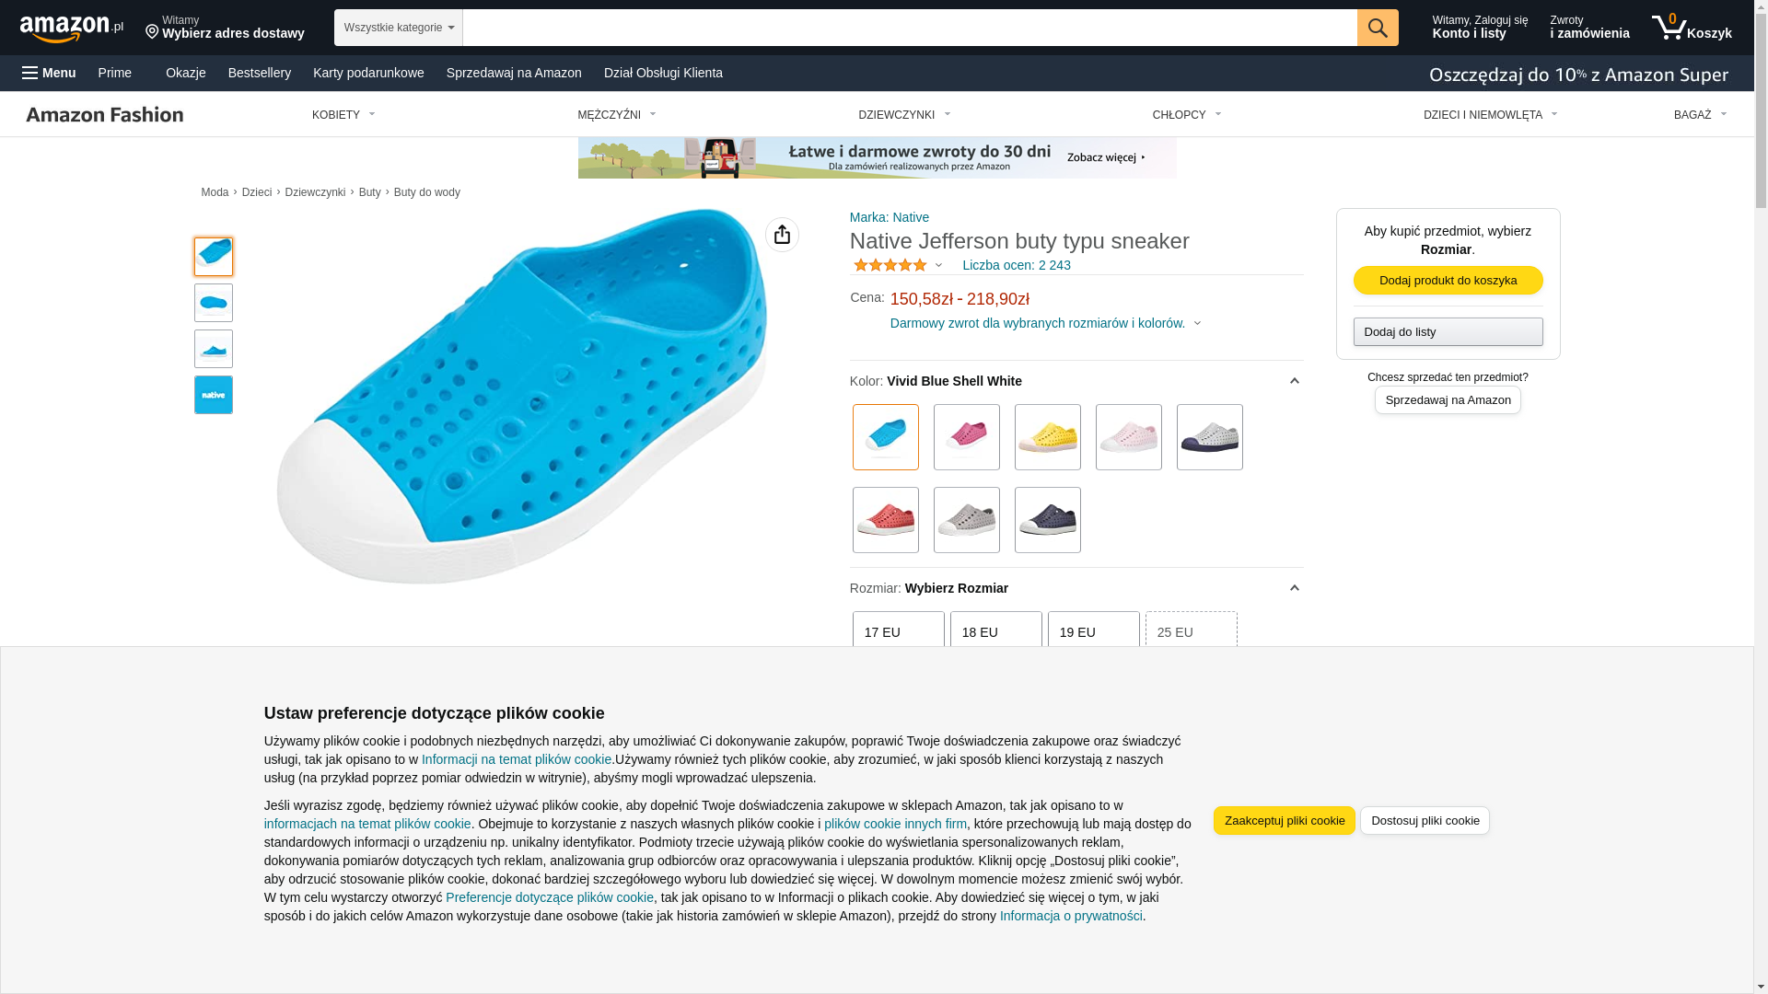Viewport: 1768px width, 994px height.
Task: Select size 19 EU
Action: pyautogui.click(x=1093, y=631)
